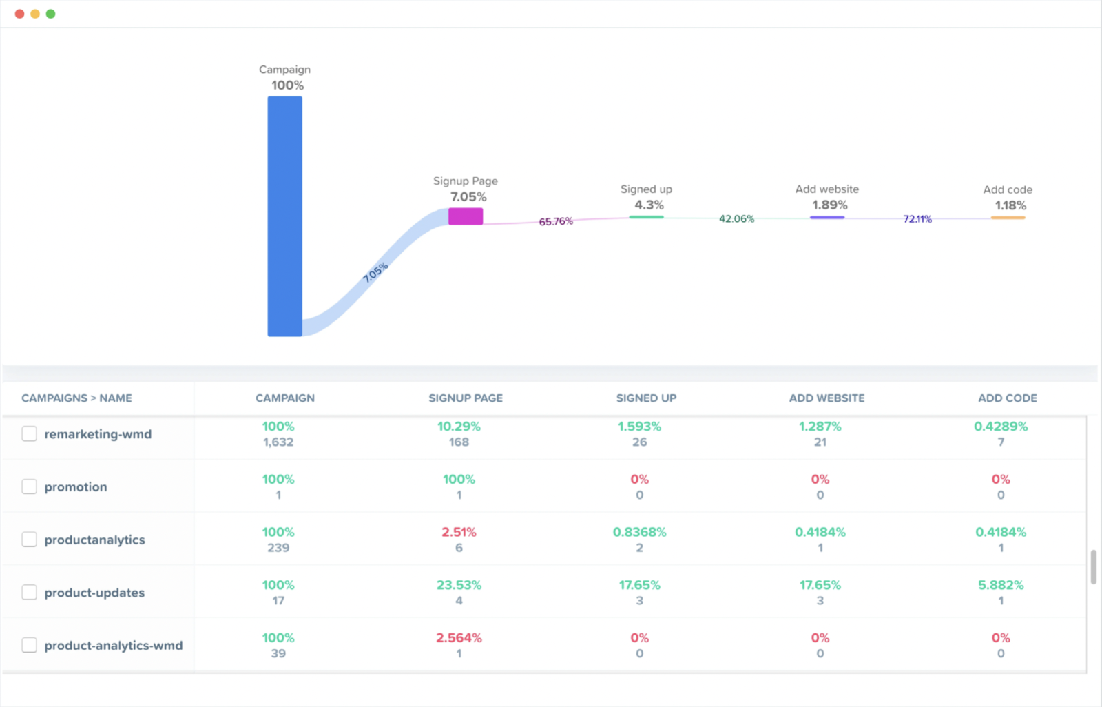Viewport: 1102px width, 707px height.
Task: Click the green Signed up funnel bar
Action: tap(646, 217)
